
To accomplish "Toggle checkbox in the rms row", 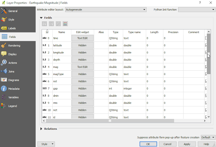I will click(x=206, y=103).
